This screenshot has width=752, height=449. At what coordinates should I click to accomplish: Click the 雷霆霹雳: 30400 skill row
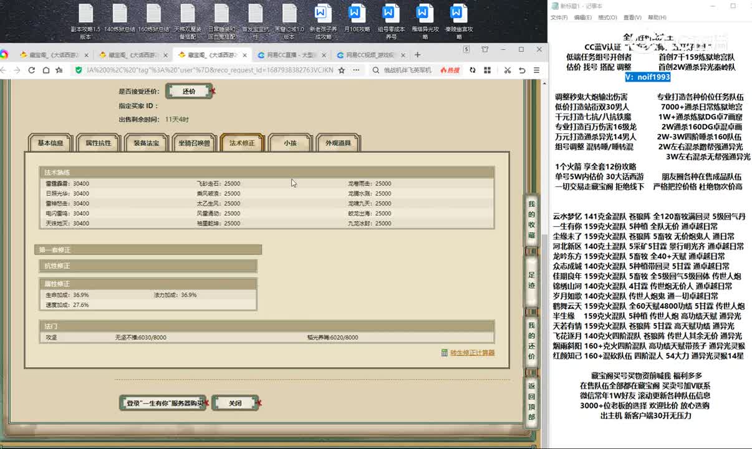[67, 183]
